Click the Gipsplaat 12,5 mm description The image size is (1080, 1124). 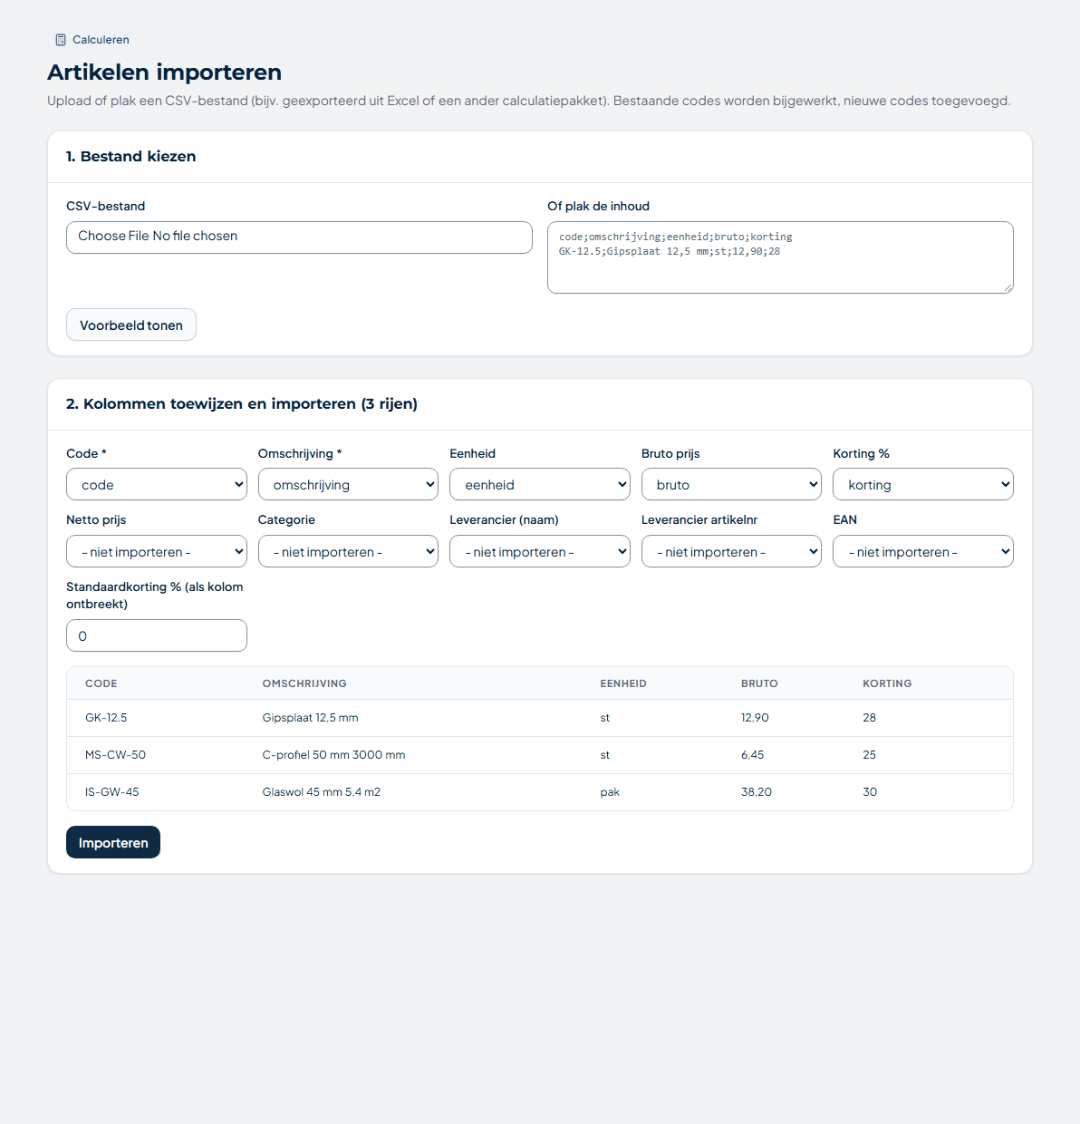pyautogui.click(x=310, y=718)
